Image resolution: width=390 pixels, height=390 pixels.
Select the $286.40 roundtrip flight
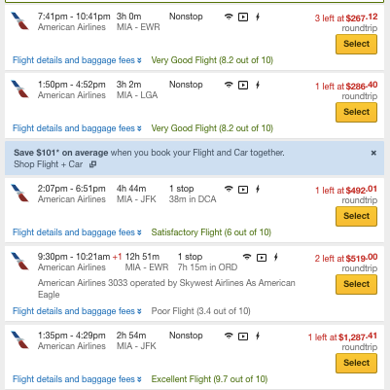pyautogui.click(x=356, y=112)
